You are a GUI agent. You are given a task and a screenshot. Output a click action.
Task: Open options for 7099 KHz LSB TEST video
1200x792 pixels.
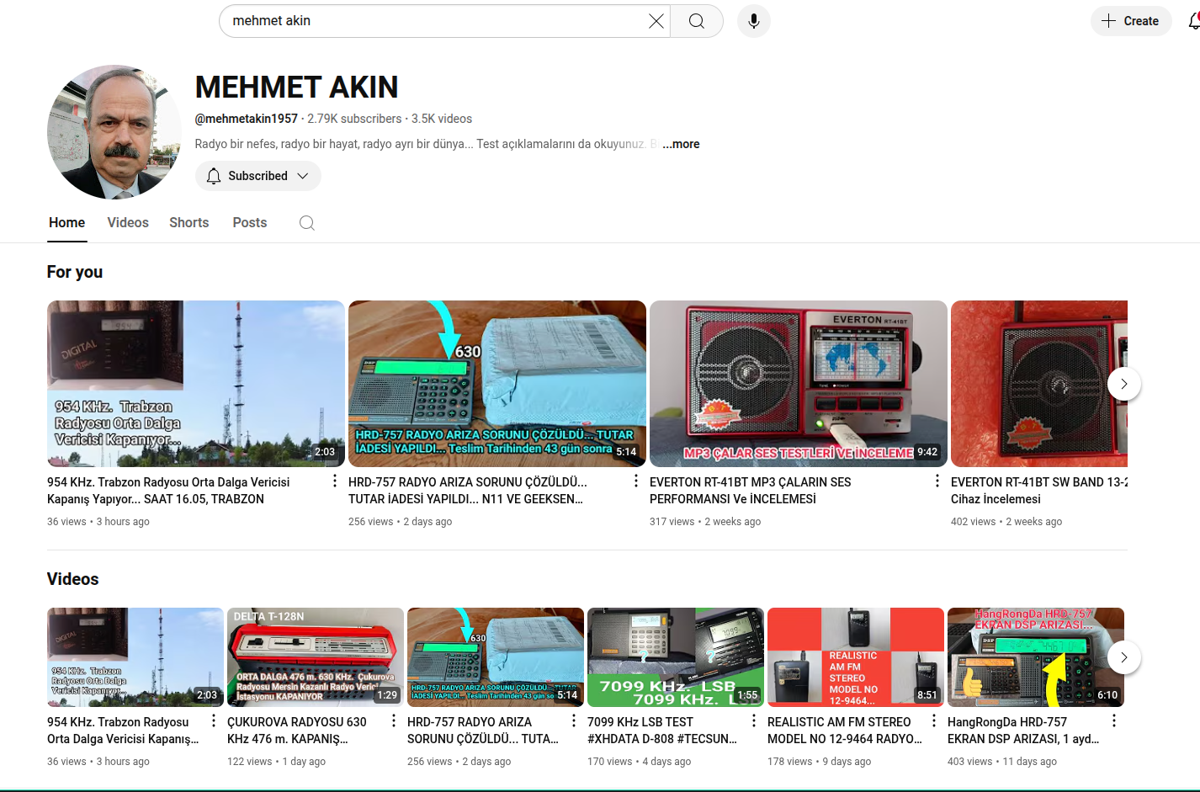[x=754, y=720]
